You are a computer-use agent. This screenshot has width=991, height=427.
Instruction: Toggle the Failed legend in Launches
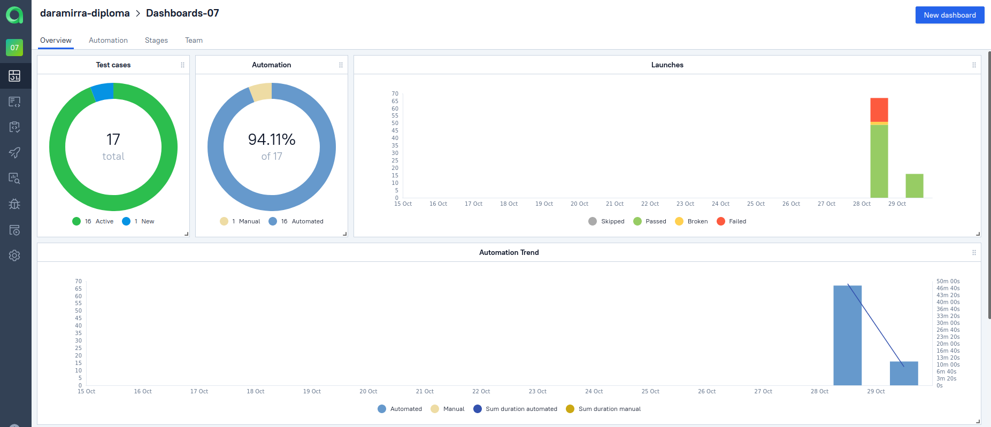coord(732,221)
